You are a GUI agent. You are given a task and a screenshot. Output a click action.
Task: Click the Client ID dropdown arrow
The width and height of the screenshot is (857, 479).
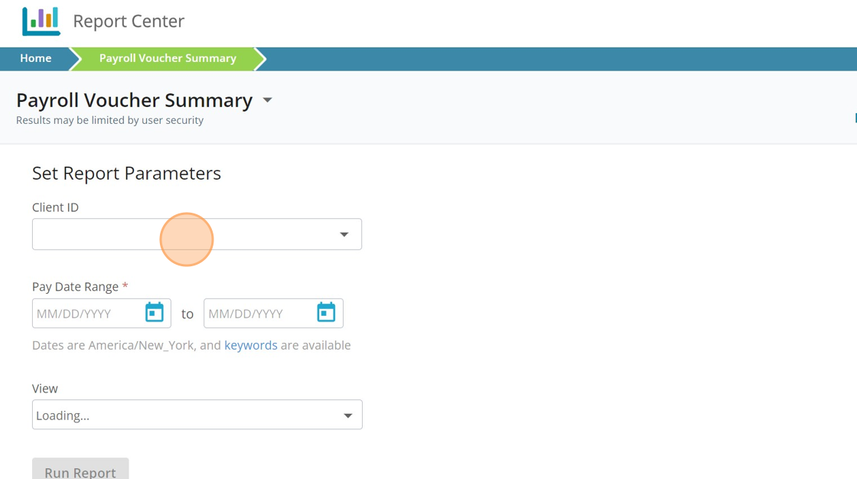point(344,235)
